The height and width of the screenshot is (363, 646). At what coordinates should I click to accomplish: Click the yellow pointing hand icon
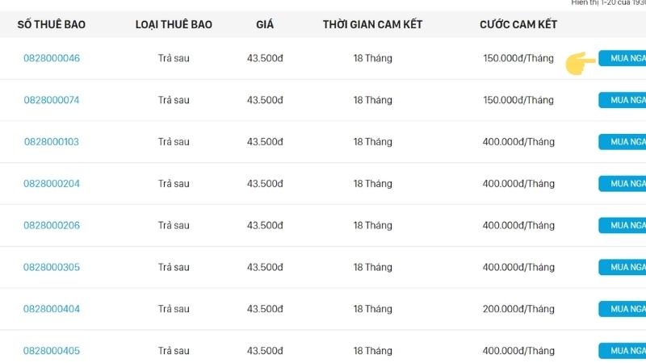pyautogui.click(x=577, y=63)
